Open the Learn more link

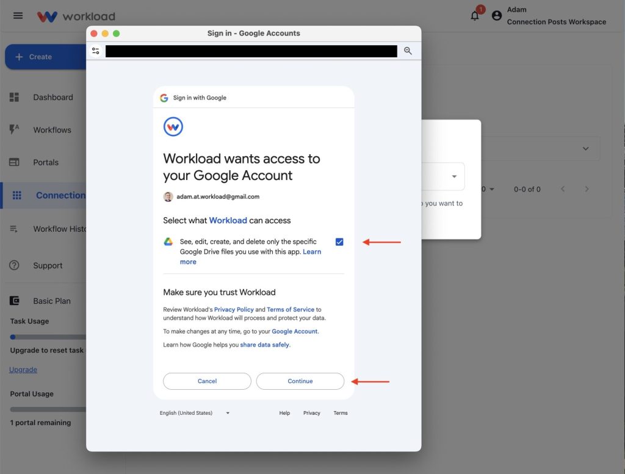(312, 252)
